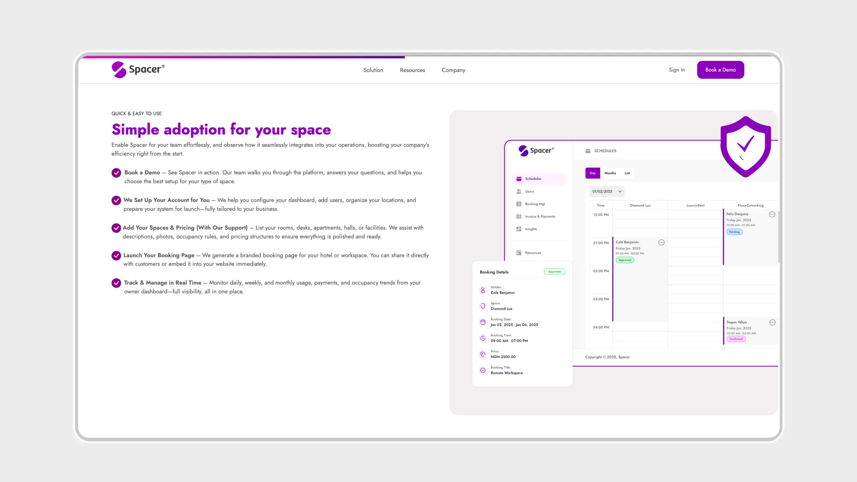
Task: Click Approved badge on Cole Benjamin booking
Action: [625, 260]
